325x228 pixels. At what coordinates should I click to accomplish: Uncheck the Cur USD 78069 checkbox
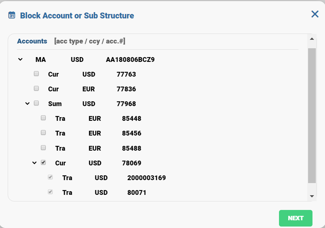point(43,162)
